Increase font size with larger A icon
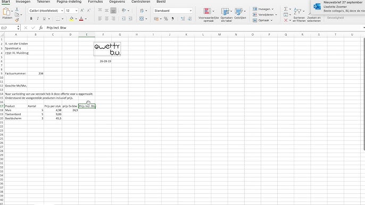This screenshot has height=205, width=365. (82, 11)
